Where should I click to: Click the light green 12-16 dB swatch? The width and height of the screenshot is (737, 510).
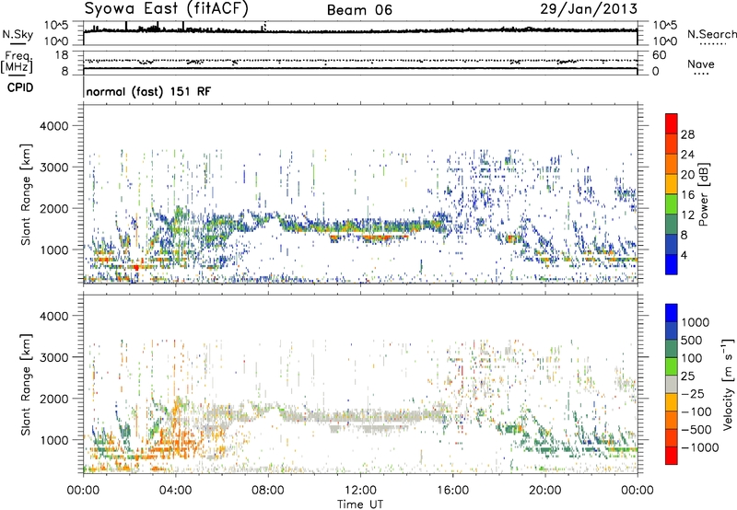point(672,203)
